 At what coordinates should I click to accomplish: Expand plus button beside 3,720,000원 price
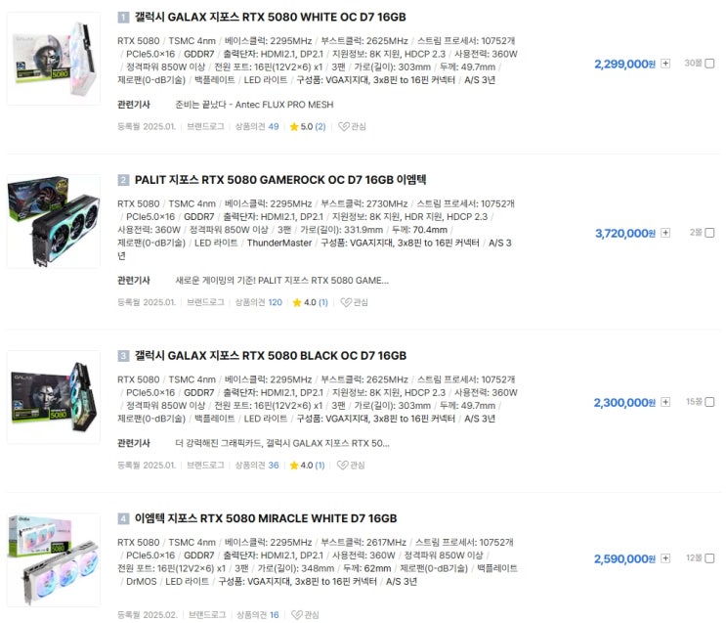[665, 233]
